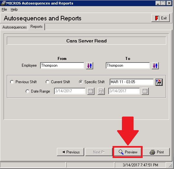Select the Current Shift radio option
Screen dimensions: 174x169
(48, 82)
